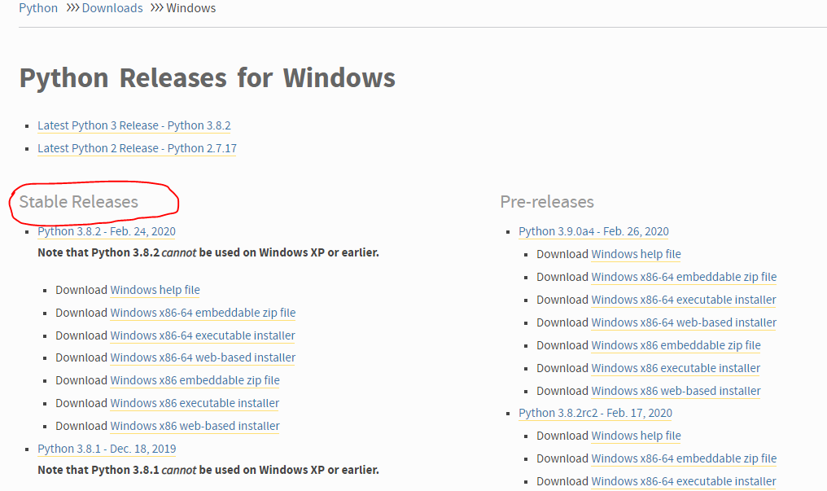Download x86 web-based installer for Python 3.8.2 stable

point(195,426)
